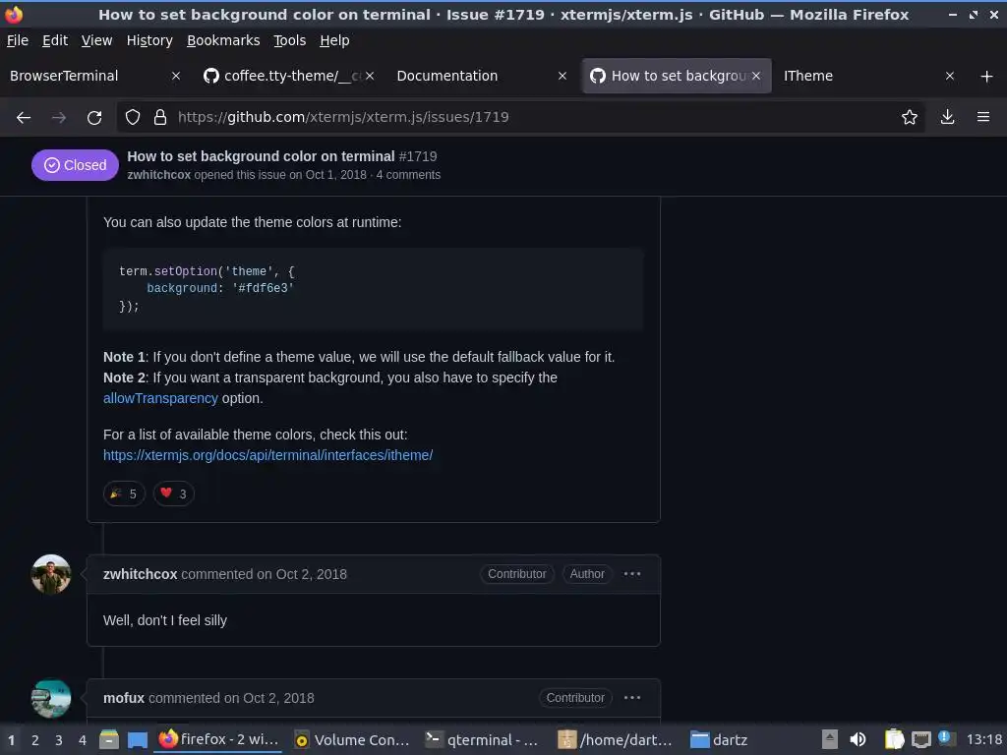
Task: Open options menu on zwhitchcox comment
Action: (x=632, y=574)
